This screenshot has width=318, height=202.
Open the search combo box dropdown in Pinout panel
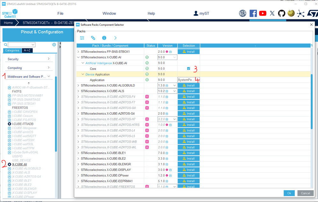click(33, 44)
